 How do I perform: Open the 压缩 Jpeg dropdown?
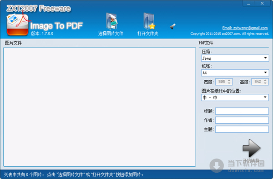tap(235, 58)
